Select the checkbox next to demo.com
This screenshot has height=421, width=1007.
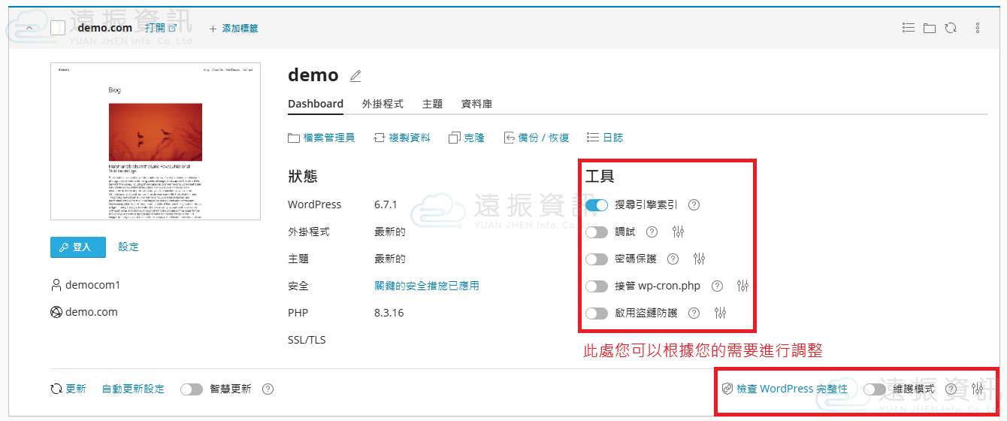(x=58, y=29)
